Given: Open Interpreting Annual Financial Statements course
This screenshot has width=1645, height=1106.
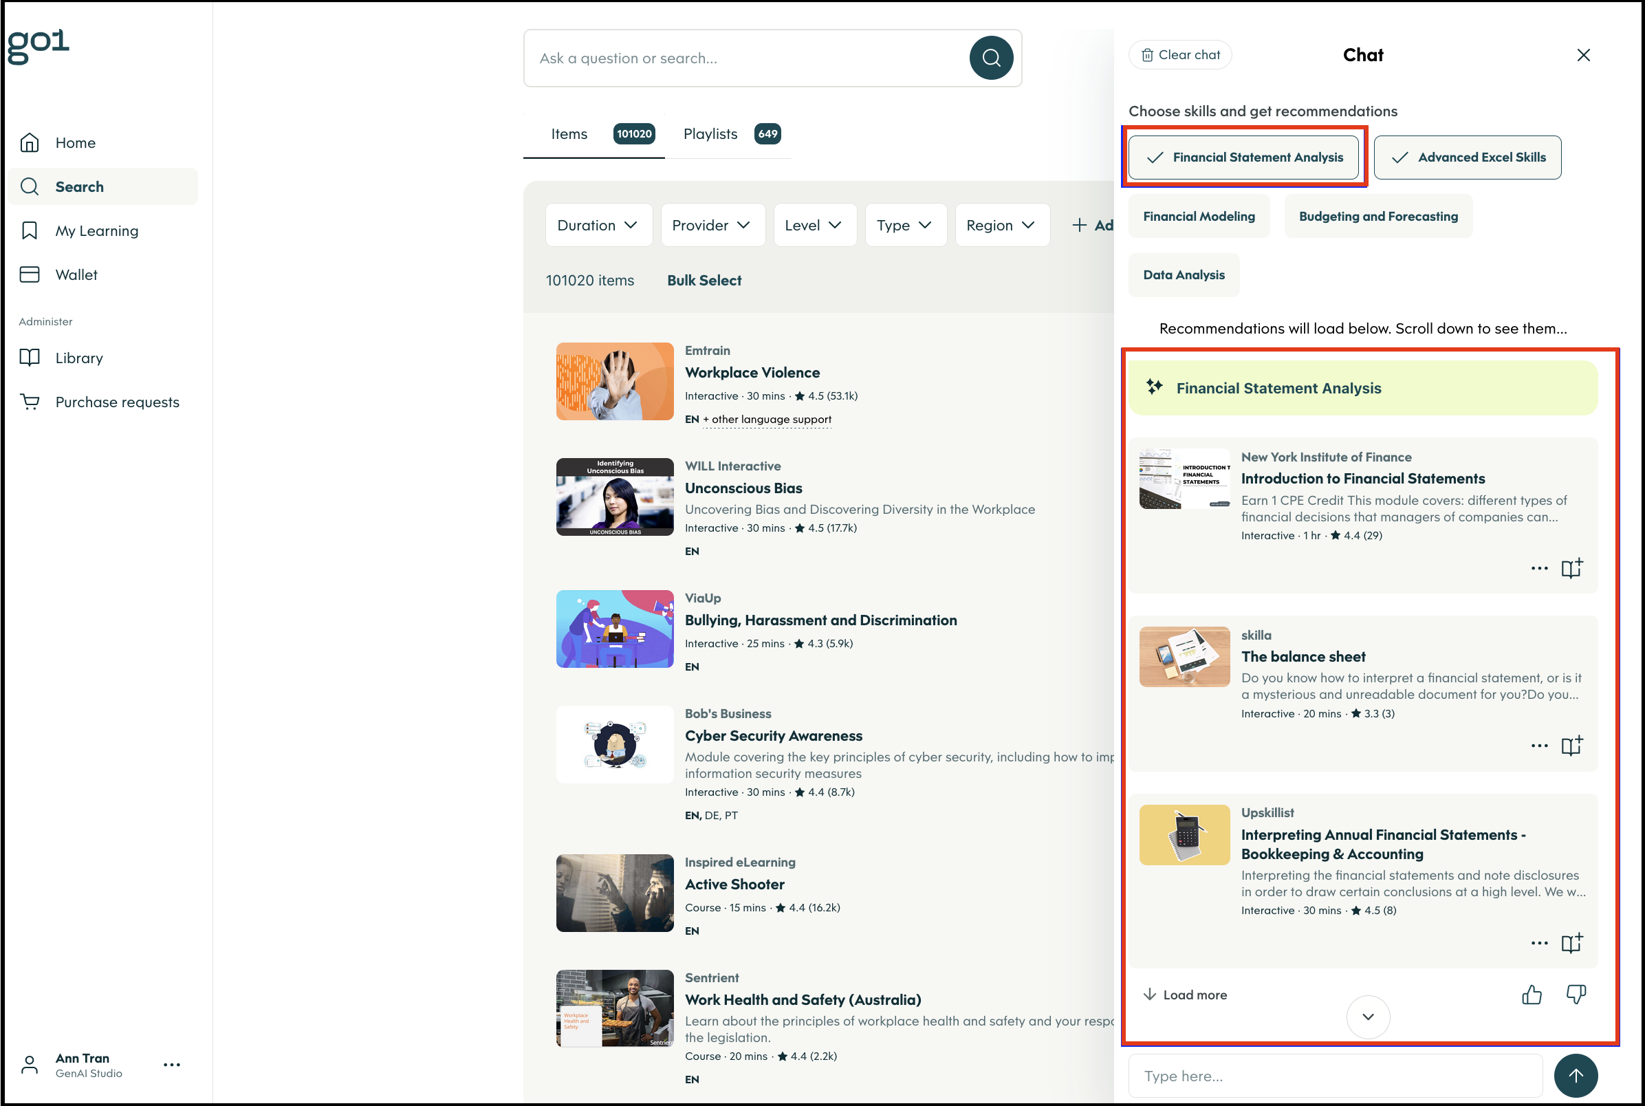Looking at the screenshot, I should pyautogui.click(x=1383, y=845).
